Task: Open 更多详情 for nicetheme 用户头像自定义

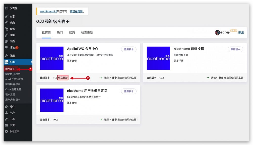Action: click(72, 103)
